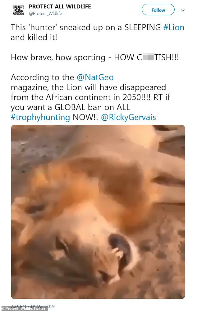The image size is (197, 311).
Task: Click the blurred censored letters in the tweet
Action: pyautogui.click(x=148, y=58)
